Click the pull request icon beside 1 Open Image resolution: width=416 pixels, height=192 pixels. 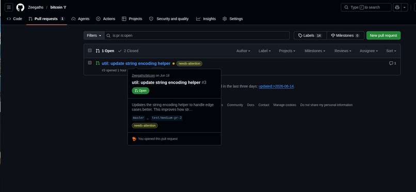(x=98, y=51)
